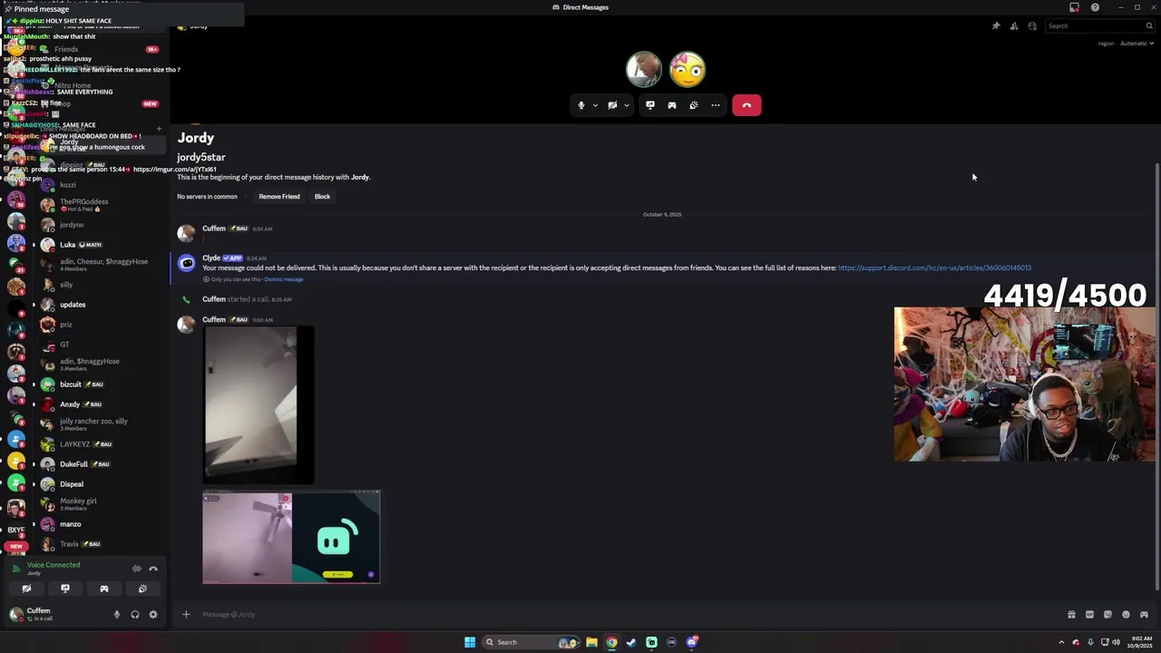This screenshot has height=653, width=1161.
Task: Open gift icon in message bar
Action: coord(1071,614)
